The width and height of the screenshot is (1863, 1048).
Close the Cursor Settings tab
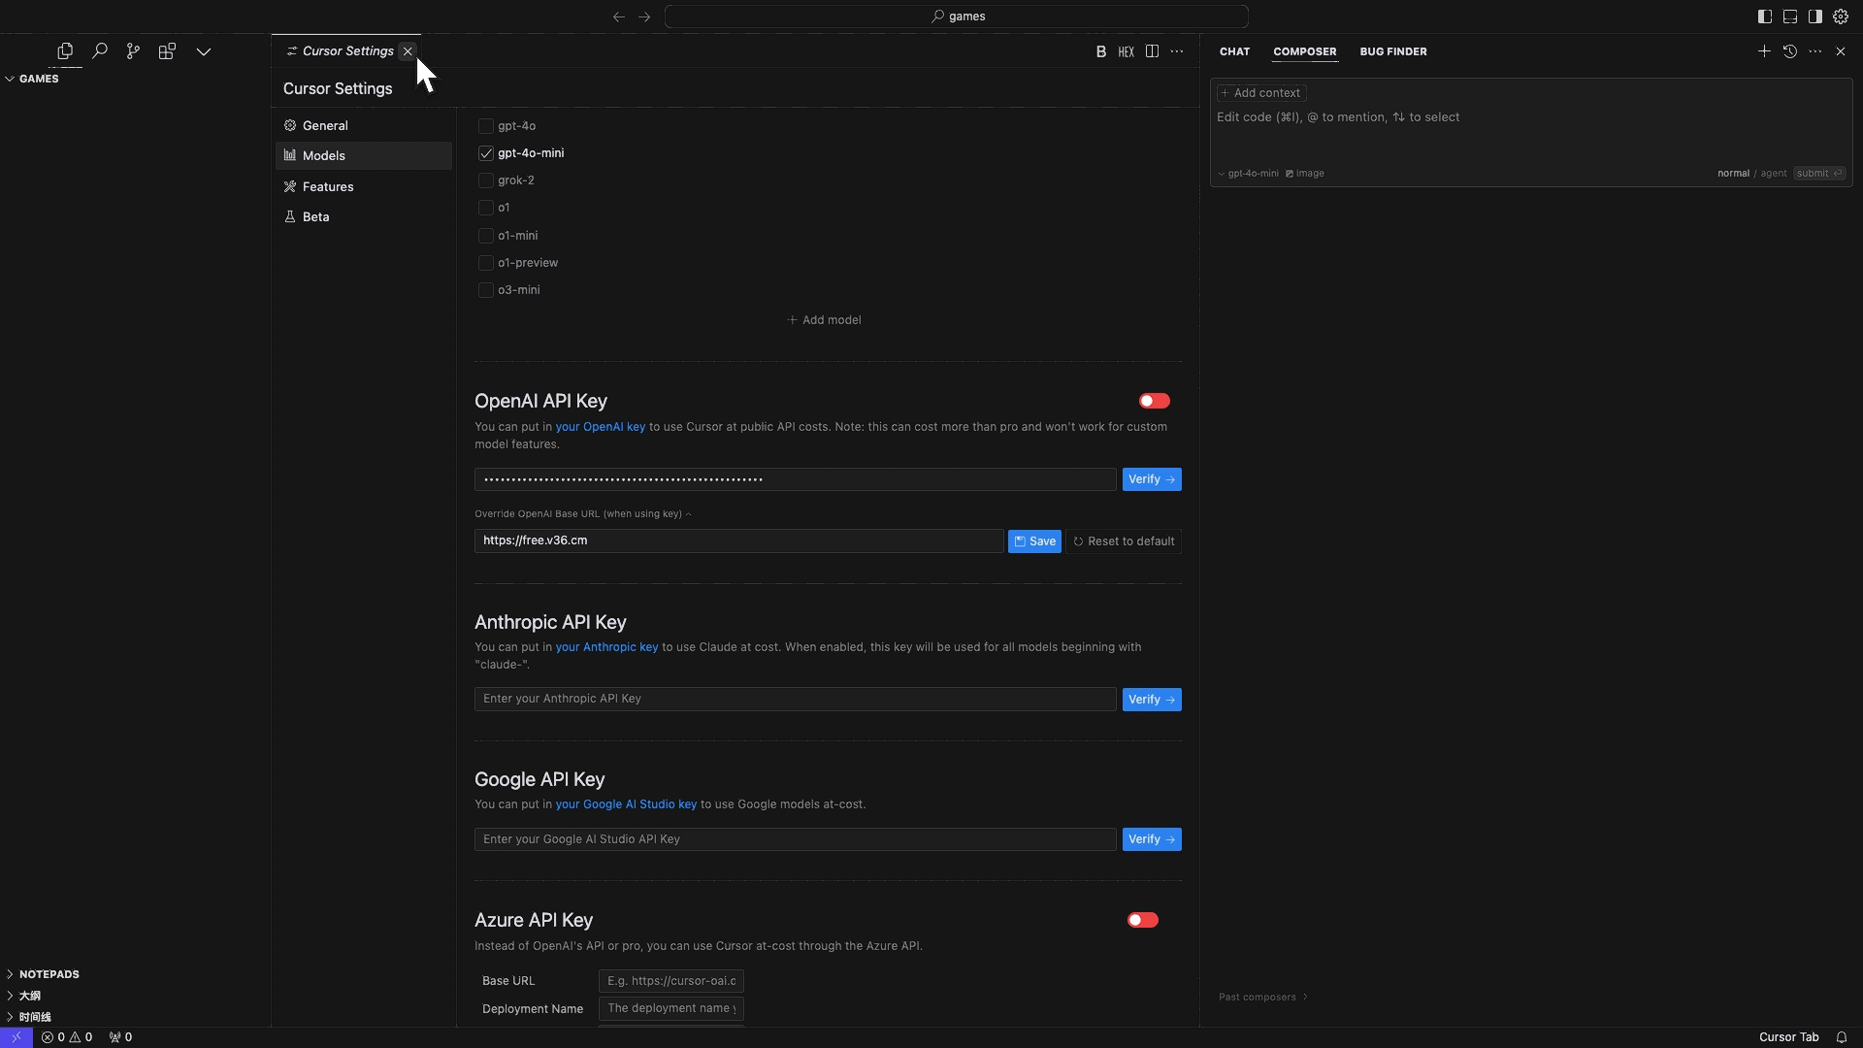408,51
